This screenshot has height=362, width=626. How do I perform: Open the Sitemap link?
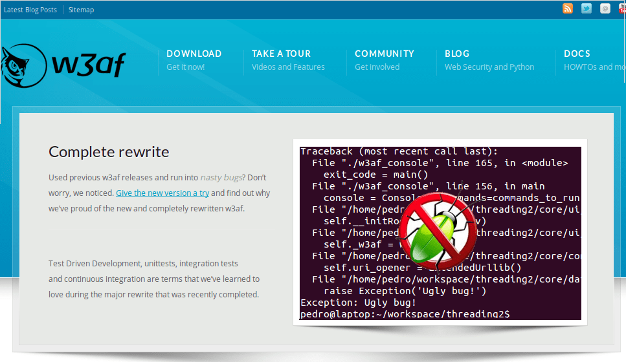pyautogui.click(x=81, y=10)
